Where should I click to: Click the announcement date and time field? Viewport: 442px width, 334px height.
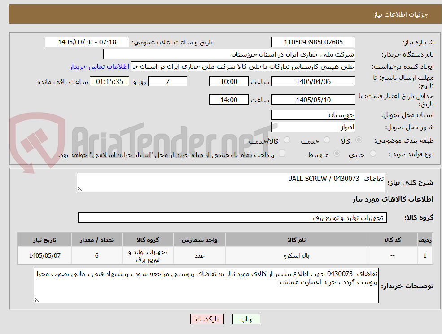(x=87, y=42)
